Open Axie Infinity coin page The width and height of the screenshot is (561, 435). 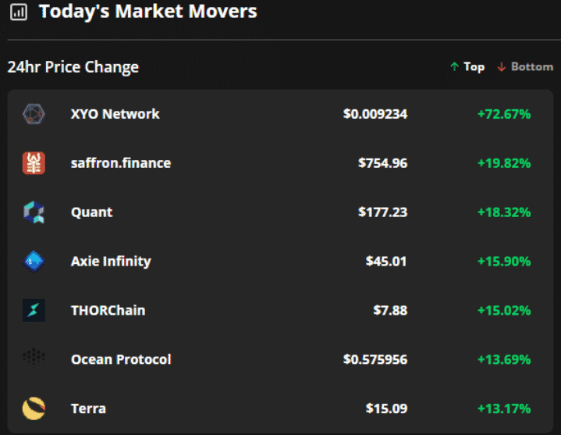pyautogui.click(x=110, y=262)
